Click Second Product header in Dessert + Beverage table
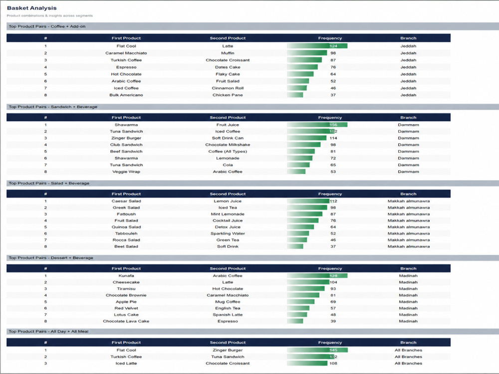Screen dimensions: 499x374 pos(228,269)
